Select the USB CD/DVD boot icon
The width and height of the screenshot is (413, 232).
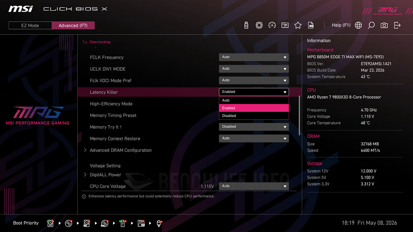(x=105, y=223)
